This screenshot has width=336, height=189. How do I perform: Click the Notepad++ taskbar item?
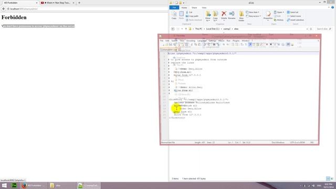(x=88, y=185)
